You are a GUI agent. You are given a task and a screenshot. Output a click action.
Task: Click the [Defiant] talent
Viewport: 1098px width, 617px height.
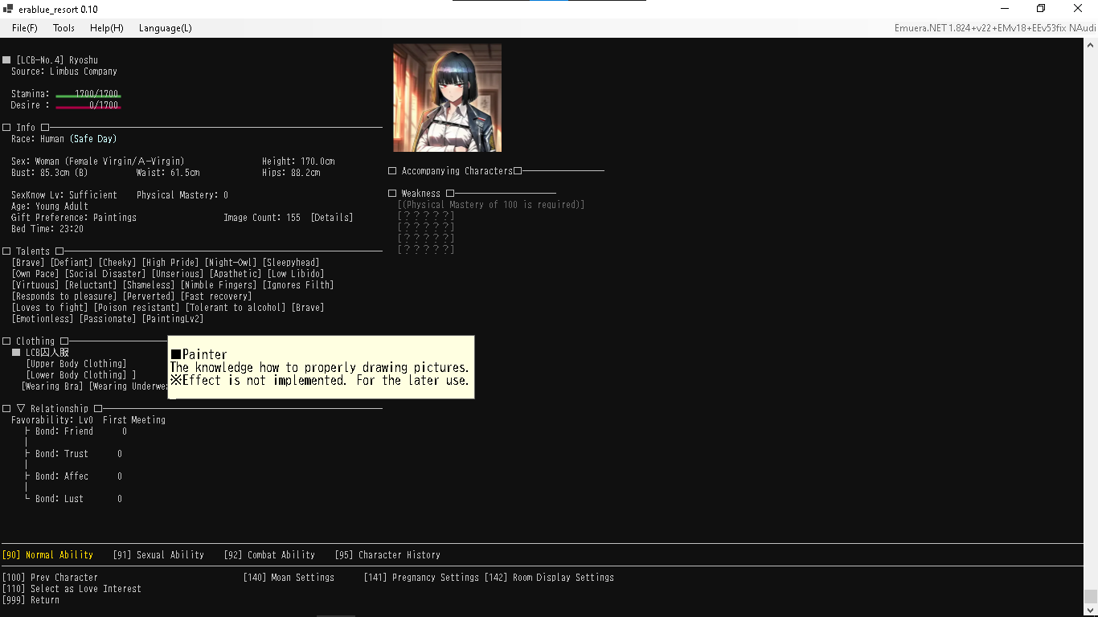pyautogui.click(x=72, y=263)
